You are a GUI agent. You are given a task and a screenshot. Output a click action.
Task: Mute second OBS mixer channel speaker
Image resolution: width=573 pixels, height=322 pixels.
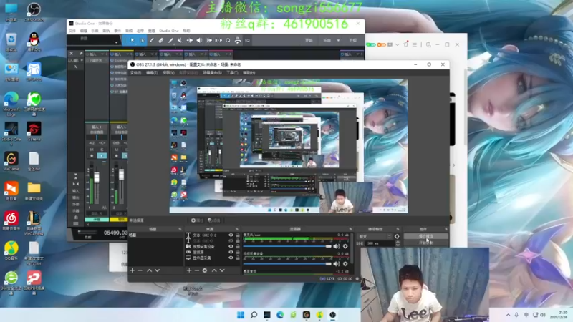pos(337,263)
